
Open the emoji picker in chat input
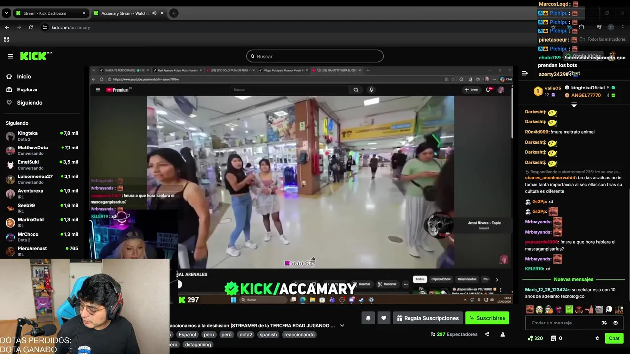coord(615,323)
